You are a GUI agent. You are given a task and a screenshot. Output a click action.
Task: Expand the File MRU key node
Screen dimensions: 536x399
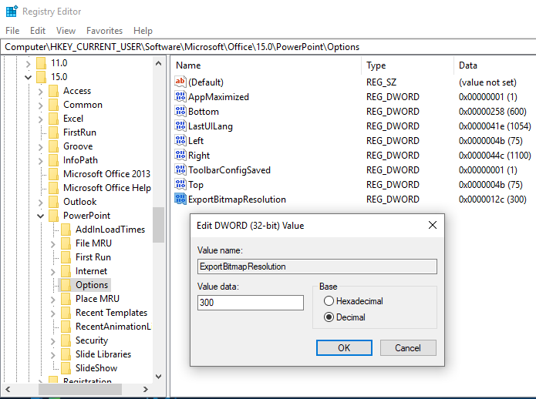53,244
